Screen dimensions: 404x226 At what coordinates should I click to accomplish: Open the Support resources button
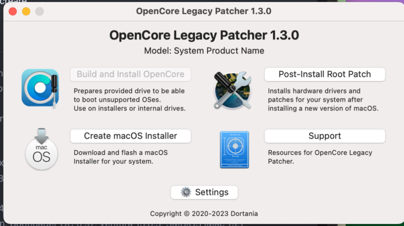point(325,136)
